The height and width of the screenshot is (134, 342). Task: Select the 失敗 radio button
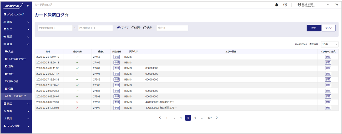[x=145, y=28]
